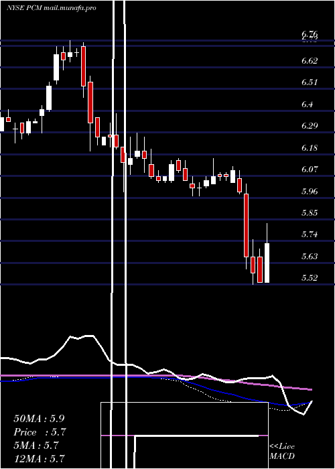Click the 6.4 price axis label

(x=308, y=104)
